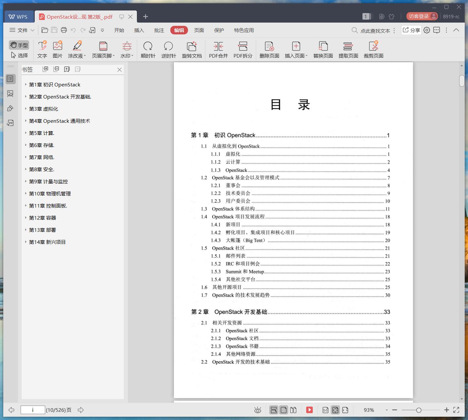Screen dimensions: 468x420
Task: Open the PDF合并 merge tool
Action: (218, 50)
